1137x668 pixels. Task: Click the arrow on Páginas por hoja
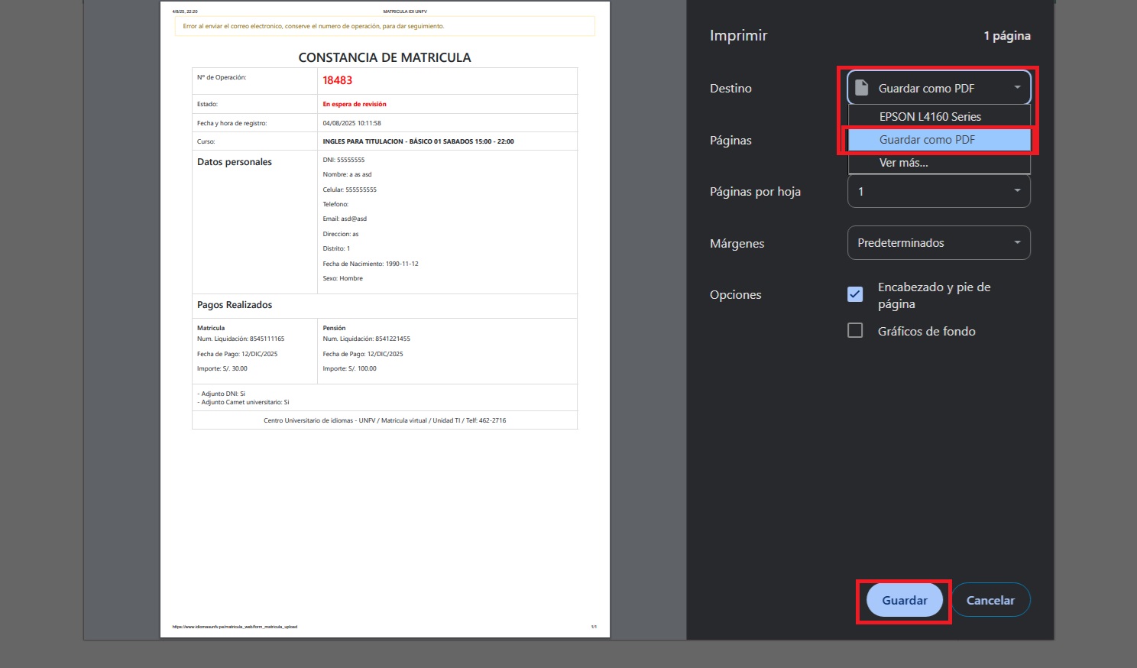click(1017, 191)
